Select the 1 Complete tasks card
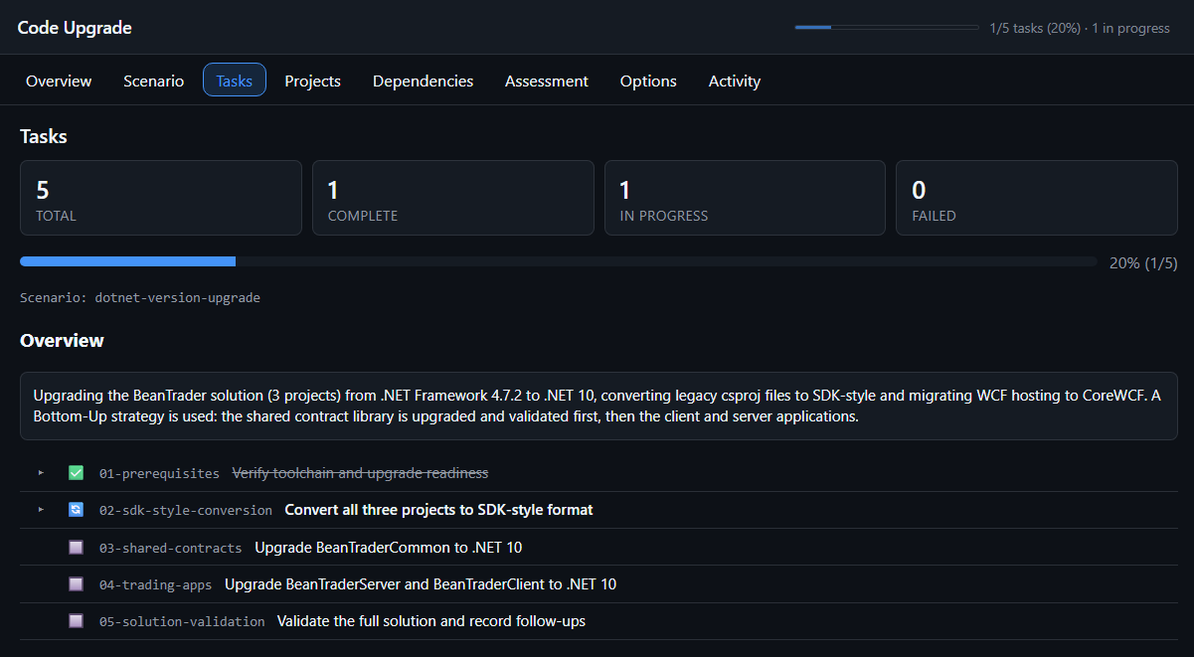Viewport: 1194px width, 657px height. point(453,198)
